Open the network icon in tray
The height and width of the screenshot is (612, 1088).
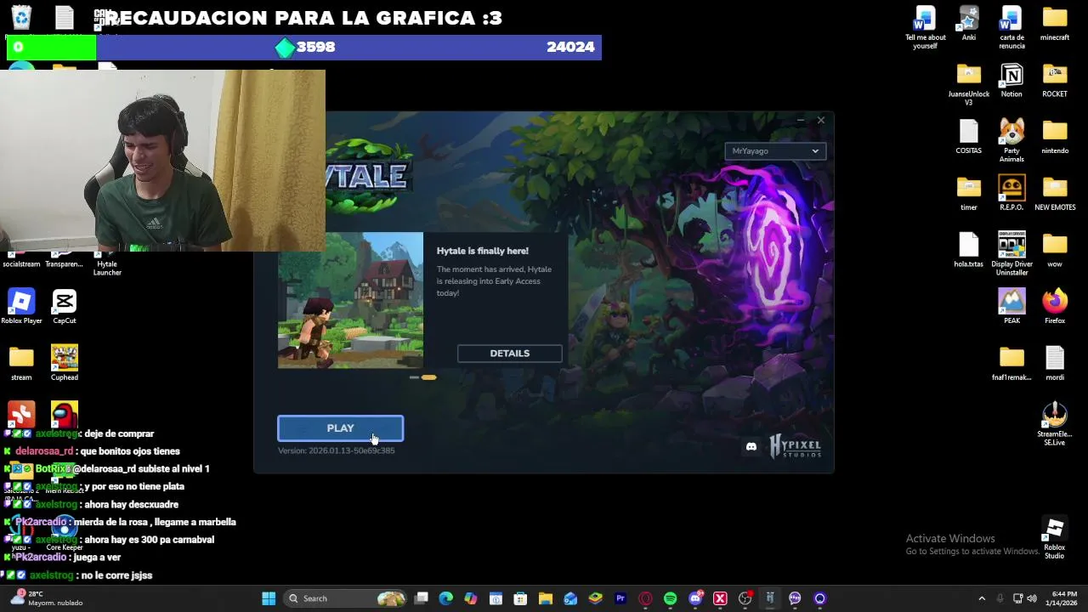tap(1017, 598)
